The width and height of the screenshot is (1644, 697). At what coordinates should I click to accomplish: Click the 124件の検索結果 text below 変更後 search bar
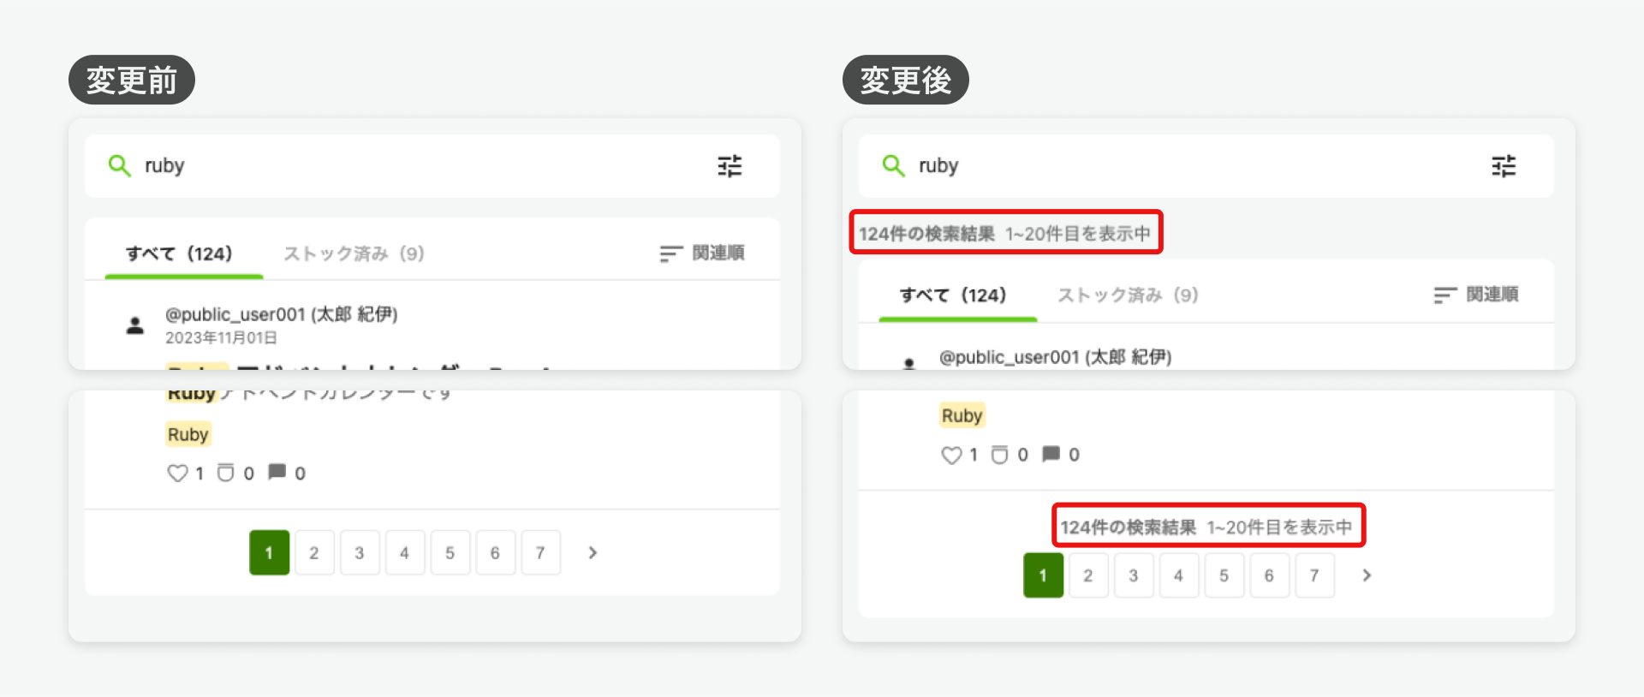(x=927, y=234)
